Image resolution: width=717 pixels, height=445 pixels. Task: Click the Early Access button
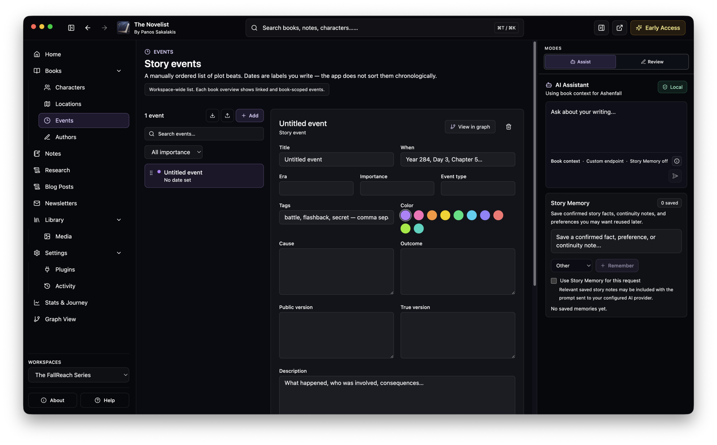coord(658,28)
